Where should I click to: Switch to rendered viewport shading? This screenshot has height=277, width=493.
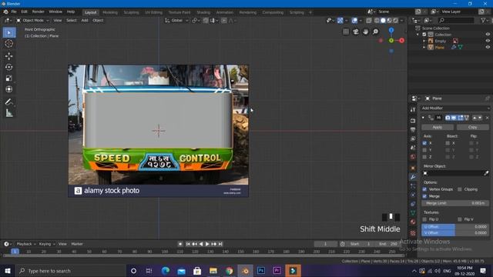coord(395,21)
